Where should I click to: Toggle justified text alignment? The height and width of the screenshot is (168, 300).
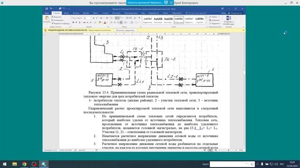121,22
